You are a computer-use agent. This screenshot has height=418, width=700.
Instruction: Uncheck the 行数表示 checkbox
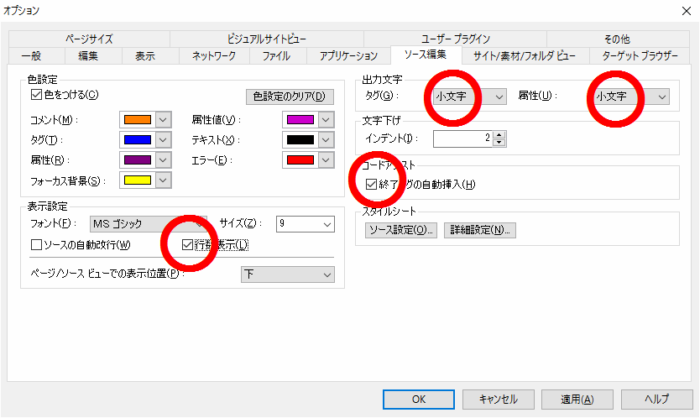click(188, 245)
